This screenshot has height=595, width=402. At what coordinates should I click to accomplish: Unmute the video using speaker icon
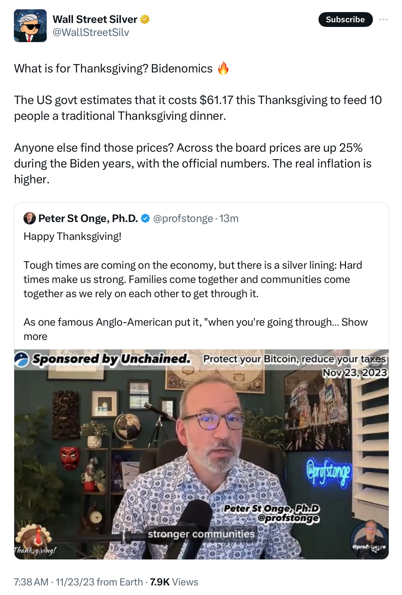[x=375, y=549]
